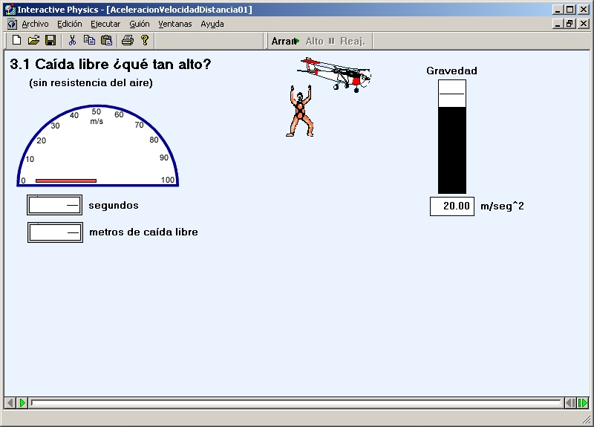Open the Ayuda menu
Image resolution: width=594 pixels, height=427 pixels.
coord(212,24)
